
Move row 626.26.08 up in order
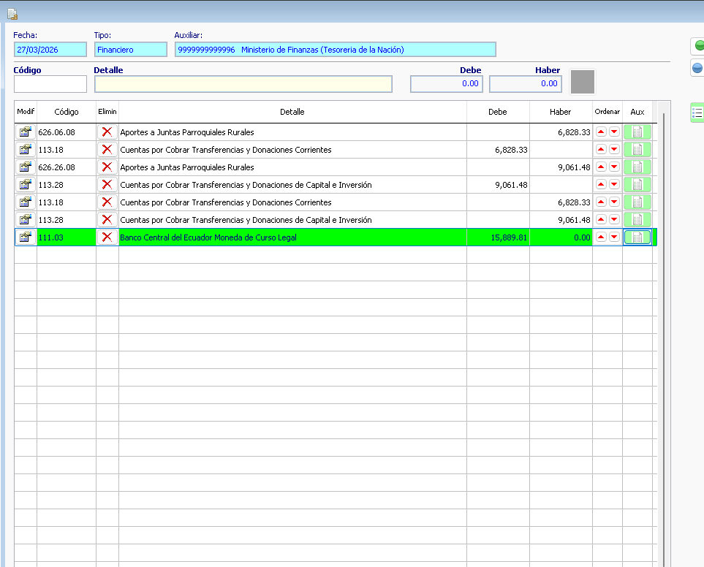coord(601,167)
